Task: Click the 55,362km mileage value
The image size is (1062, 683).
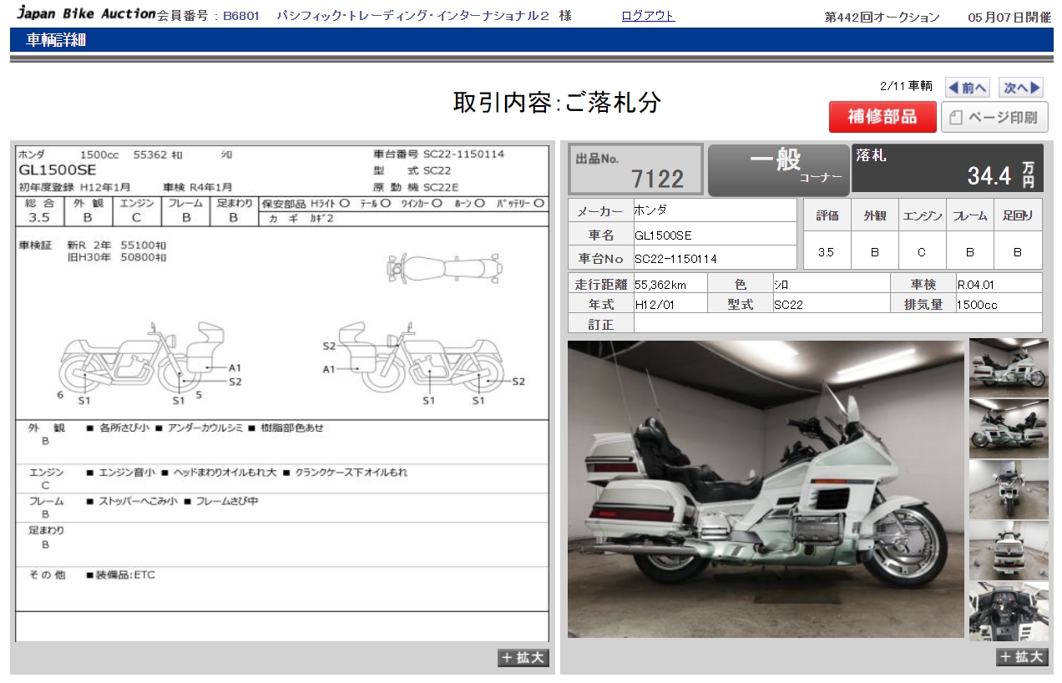Action: pyautogui.click(x=660, y=285)
